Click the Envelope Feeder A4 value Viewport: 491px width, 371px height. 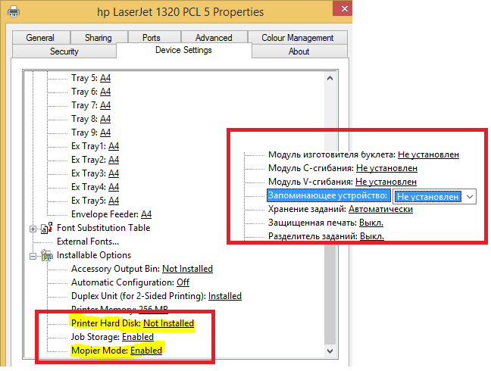(x=146, y=214)
